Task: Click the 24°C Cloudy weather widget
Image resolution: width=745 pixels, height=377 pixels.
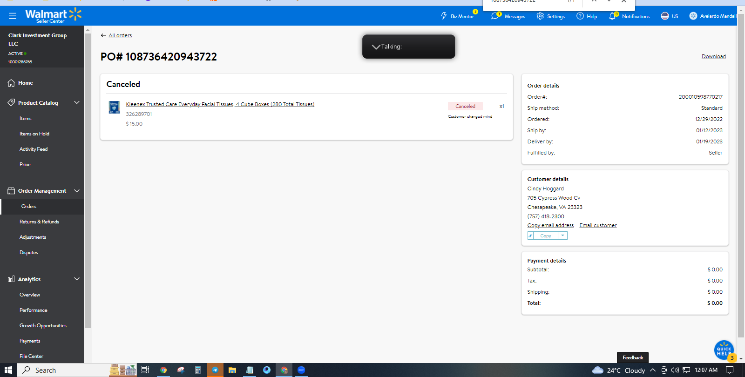Action: pos(618,370)
